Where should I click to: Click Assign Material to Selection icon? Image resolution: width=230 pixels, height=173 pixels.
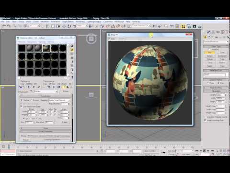(29, 87)
